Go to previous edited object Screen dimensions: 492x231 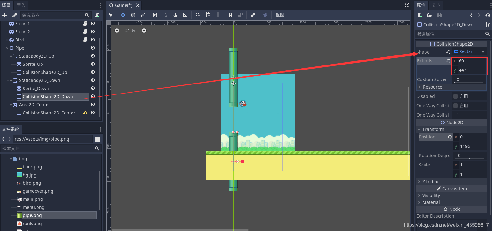(471, 15)
